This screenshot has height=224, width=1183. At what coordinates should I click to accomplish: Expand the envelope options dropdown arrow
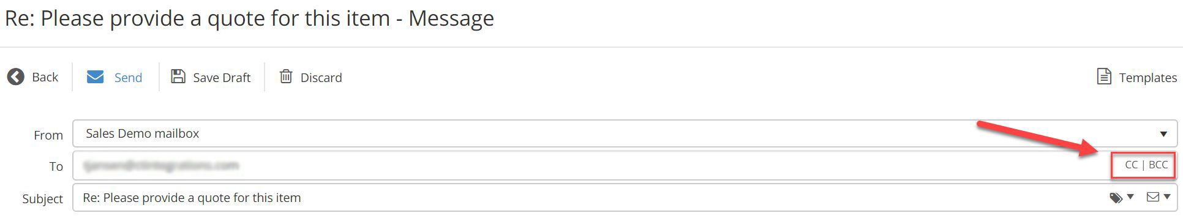pos(1167,197)
